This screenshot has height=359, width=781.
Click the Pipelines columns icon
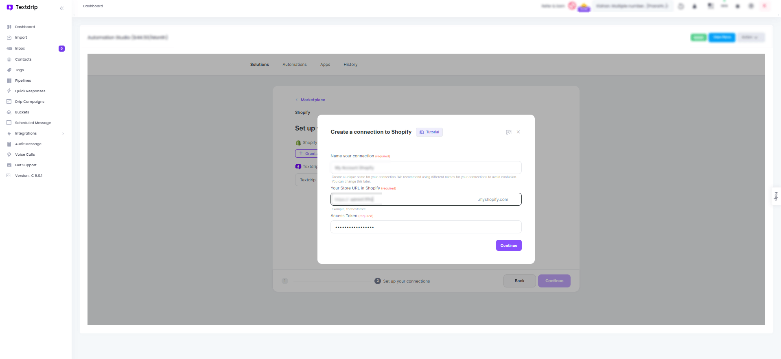point(9,81)
